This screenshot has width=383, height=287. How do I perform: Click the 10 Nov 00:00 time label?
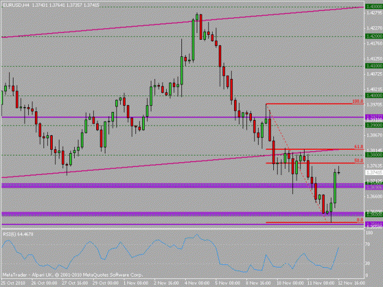pyautogui.click(x=290, y=283)
